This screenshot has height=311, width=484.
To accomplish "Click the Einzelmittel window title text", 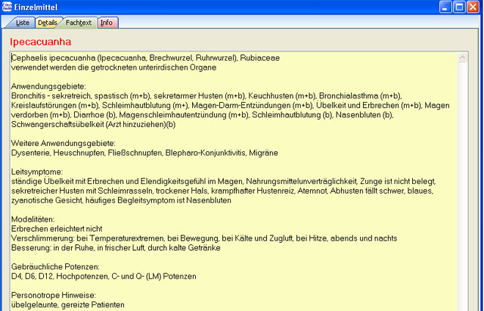I will pos(43,7).
